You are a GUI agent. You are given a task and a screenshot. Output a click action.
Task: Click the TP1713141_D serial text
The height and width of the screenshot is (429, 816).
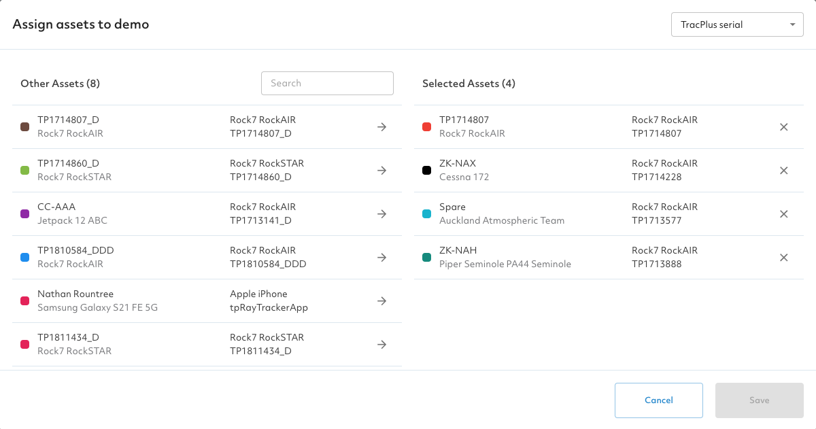[261, 220]
